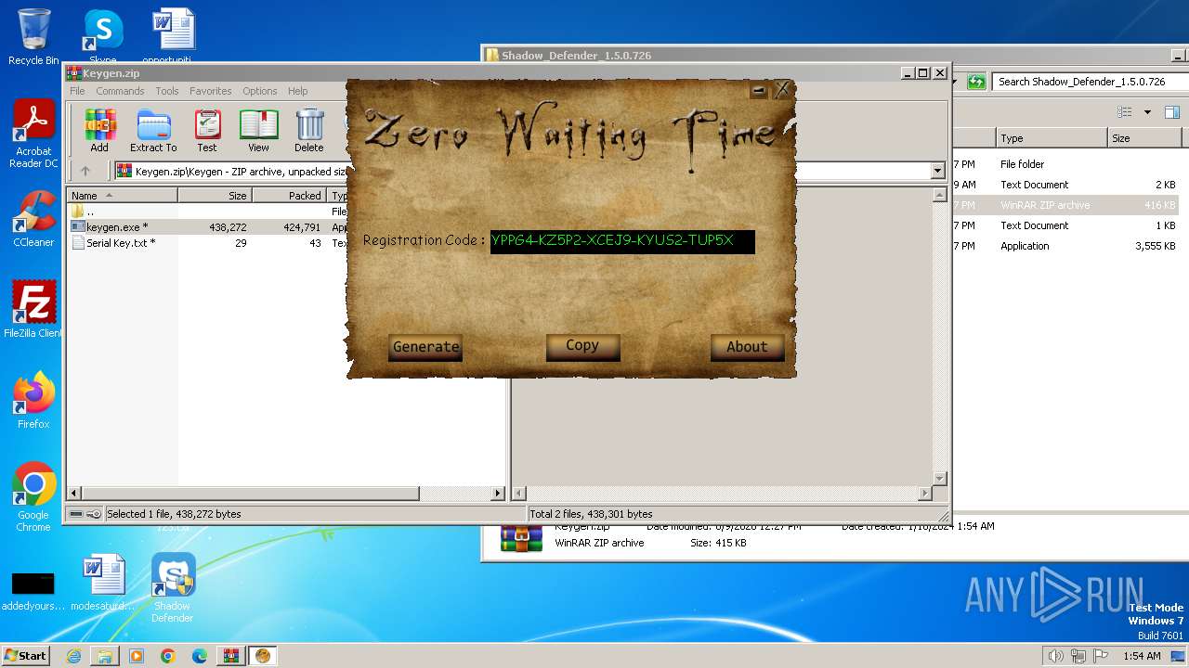
Task: Sort Explorer files by Type column
Action: tap(1051, 138)
